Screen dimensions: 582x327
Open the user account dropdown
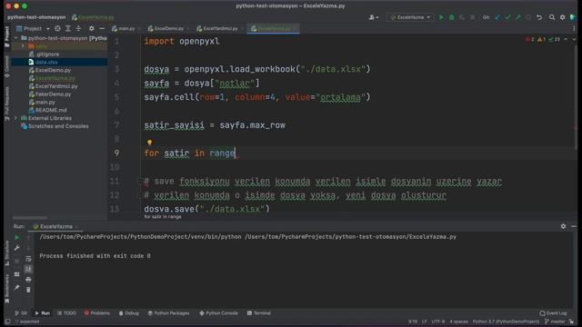pos(374,17)
